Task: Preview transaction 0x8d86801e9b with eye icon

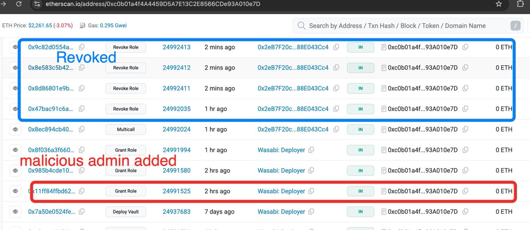Action: (15, 88)
